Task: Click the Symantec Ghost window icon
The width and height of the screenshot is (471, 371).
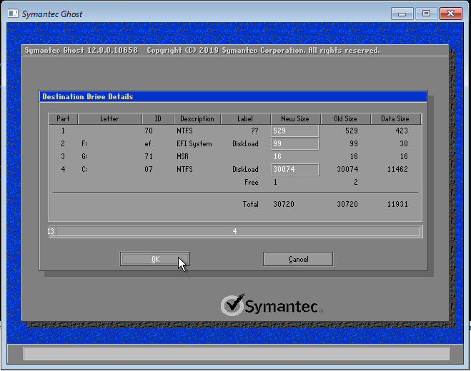Action: (x=13, y=14)
